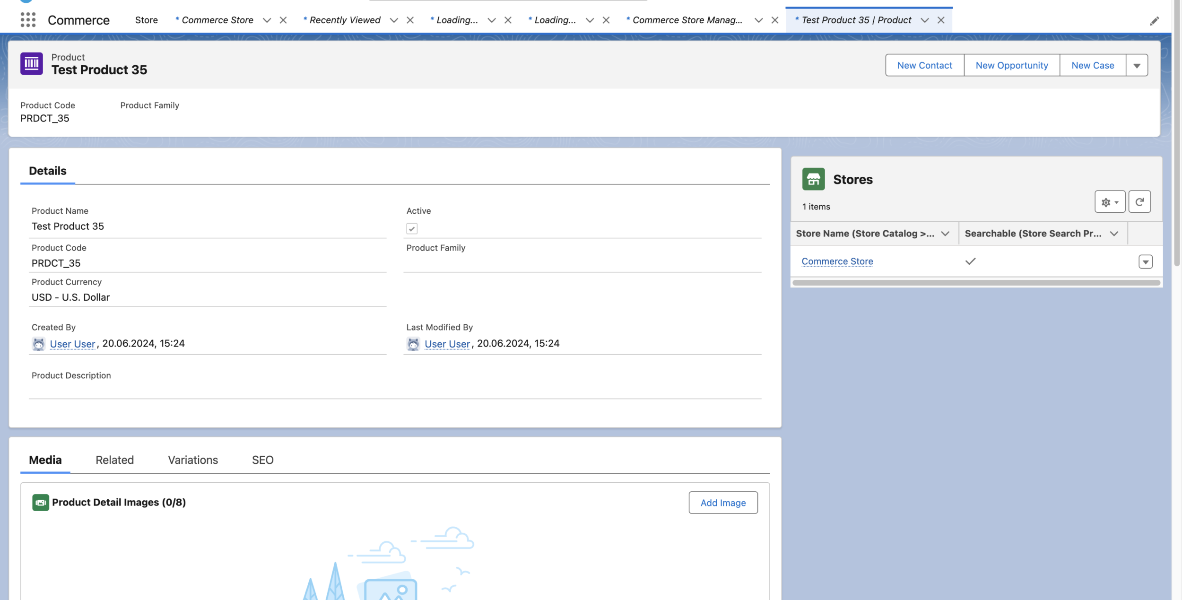Click the Product Detail Images icon
This screenshot has width=1182, height=600.
[40, 502]
